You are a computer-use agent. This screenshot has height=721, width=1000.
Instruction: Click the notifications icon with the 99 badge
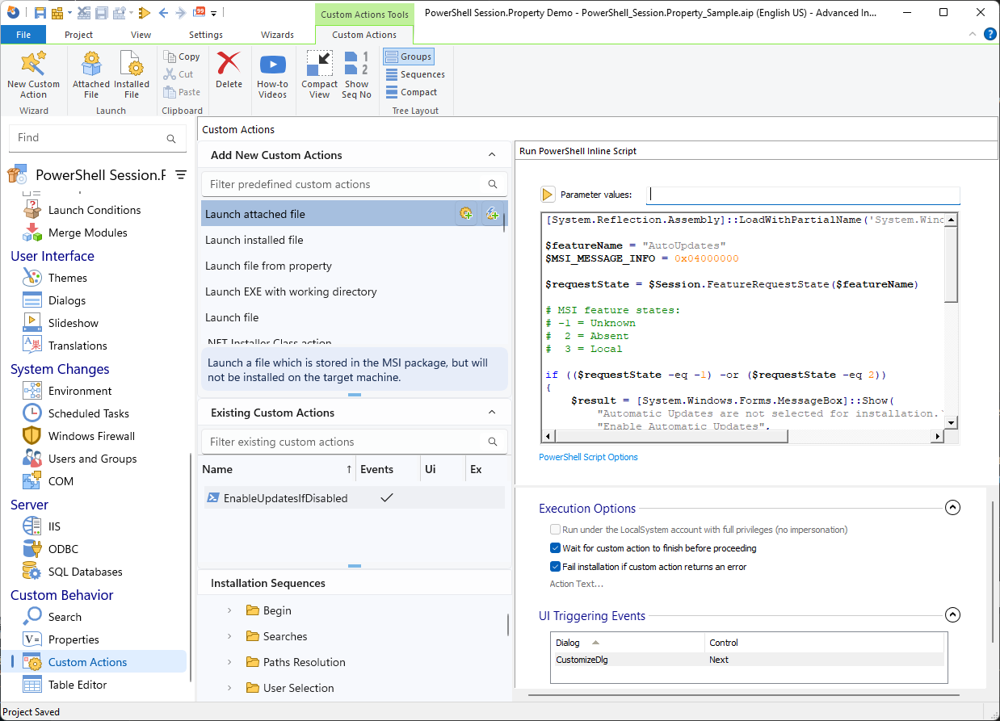pos(199,12)
